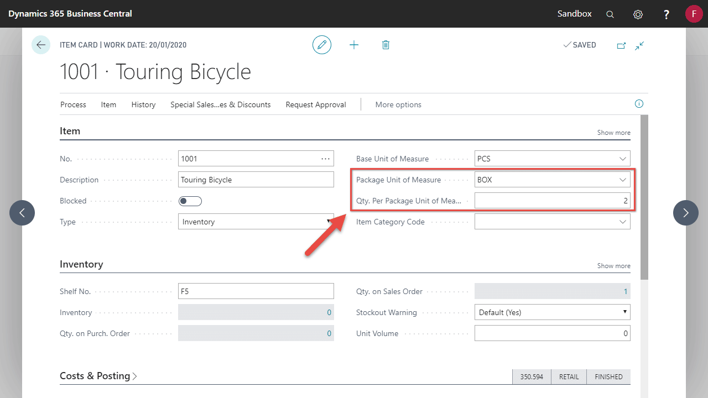Viewport: 708px width, 398px height.
Task: Click the pencil edit icon
Action: click(x=322, y=45)
